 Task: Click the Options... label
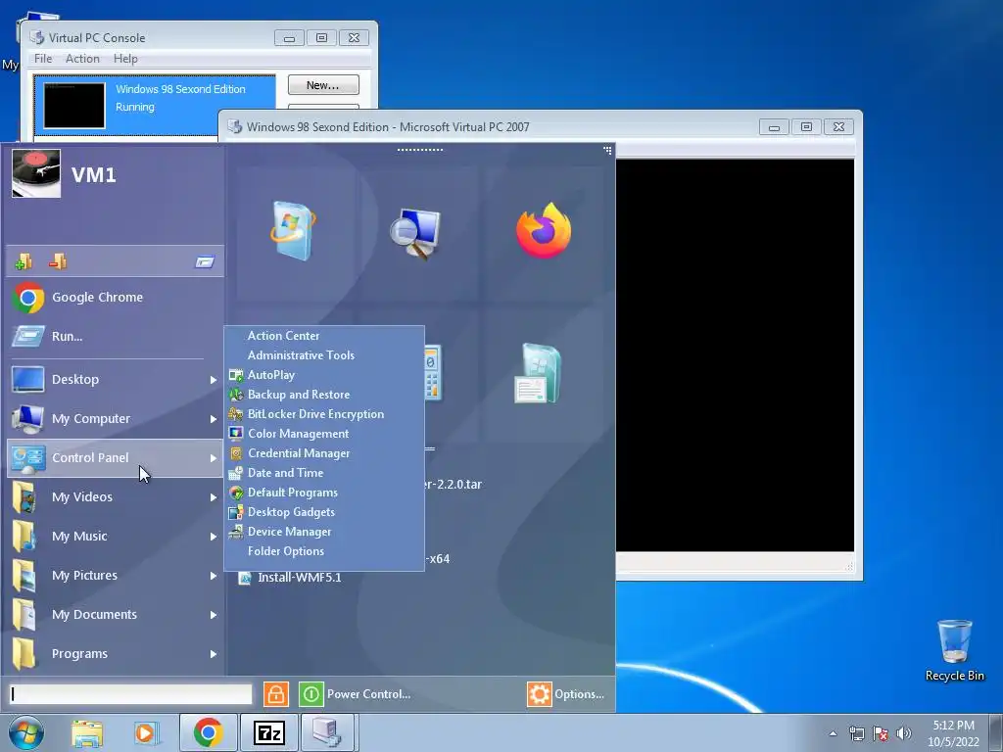579,694
